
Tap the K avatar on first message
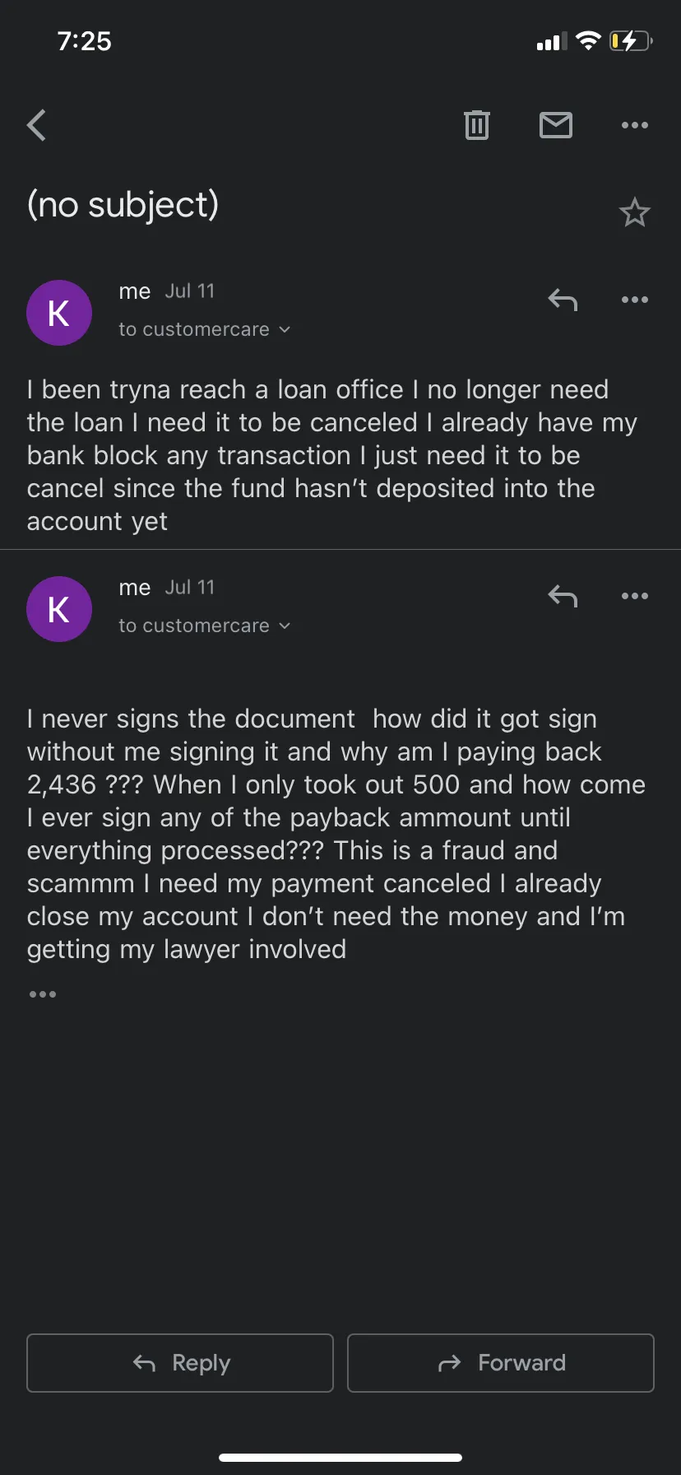59,313
